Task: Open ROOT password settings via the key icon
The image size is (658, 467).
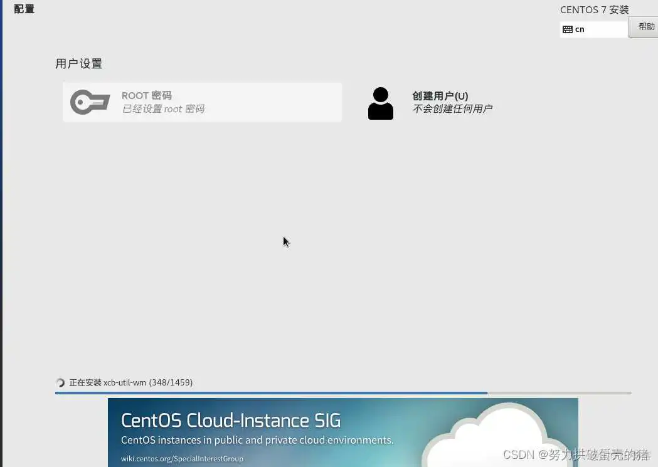Action: [x=90, y=102]
